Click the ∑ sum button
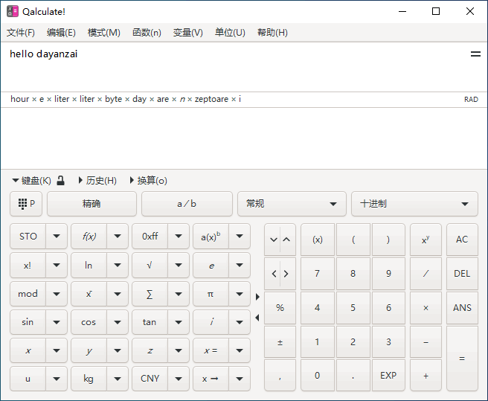 coord(150,294)
